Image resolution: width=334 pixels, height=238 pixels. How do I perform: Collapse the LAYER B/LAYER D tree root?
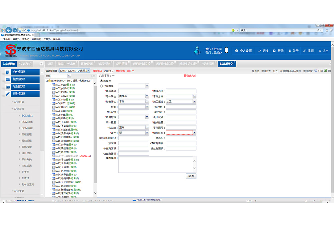(x=47, y=81)
